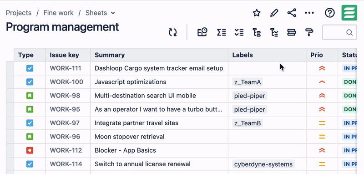Image resolution: width=364 pixels, height=174 pixels.
Task: Select 'Integrate partner travel sites' summary
Action: (x=136, y=123)
